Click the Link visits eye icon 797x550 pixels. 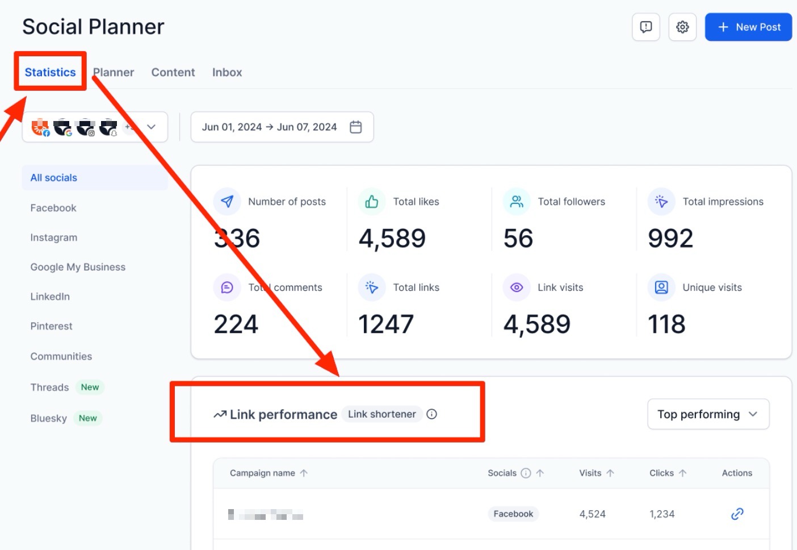tap(517, 287)
